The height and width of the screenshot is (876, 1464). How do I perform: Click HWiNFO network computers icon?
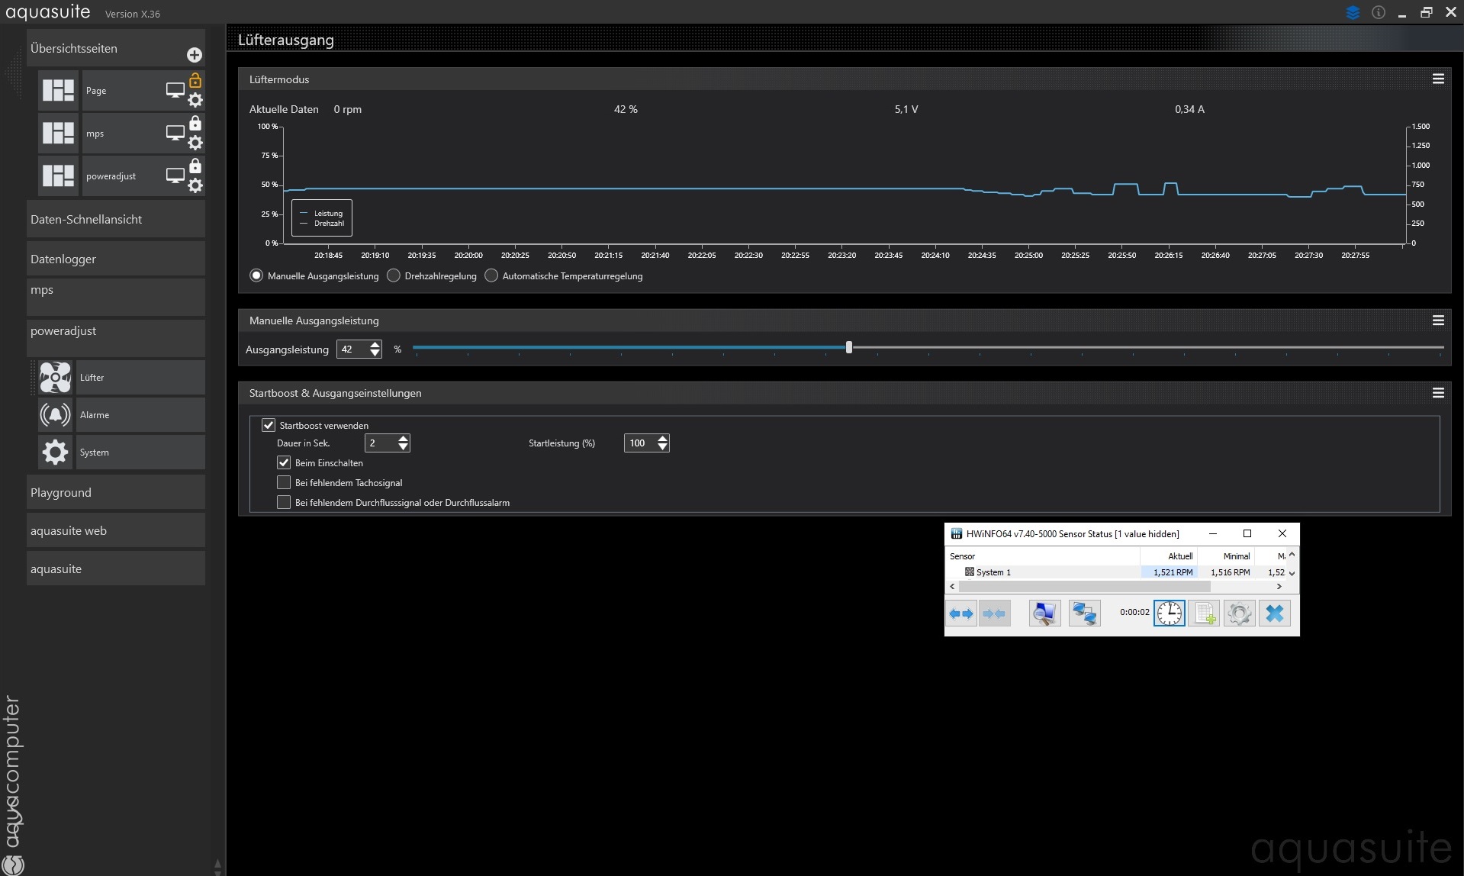(x=1084, y=614)
